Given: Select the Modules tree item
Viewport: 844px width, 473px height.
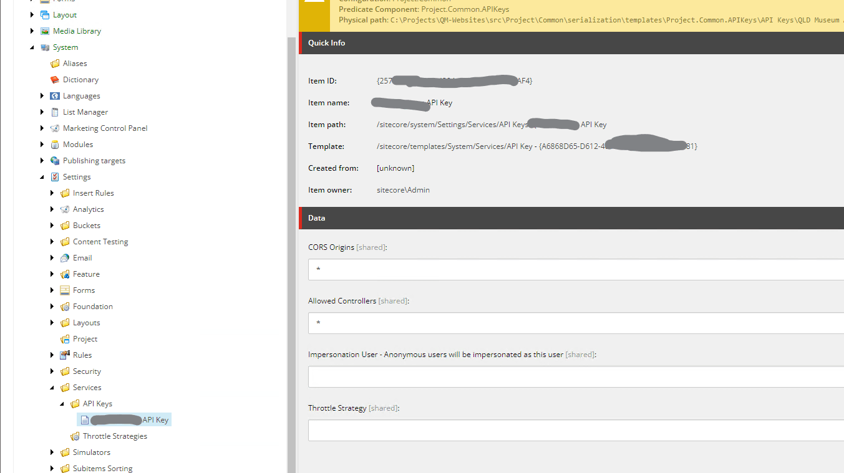Looking at the screenshot, I should pos(78,145).
